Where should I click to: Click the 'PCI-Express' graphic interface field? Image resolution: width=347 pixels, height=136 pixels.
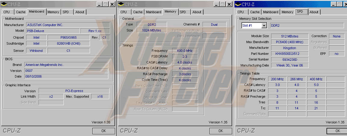(x=74, y=91)
